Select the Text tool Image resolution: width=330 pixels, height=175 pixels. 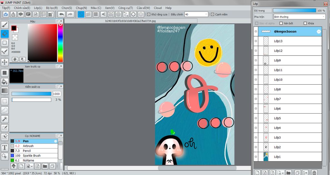[x=5, y=147]
